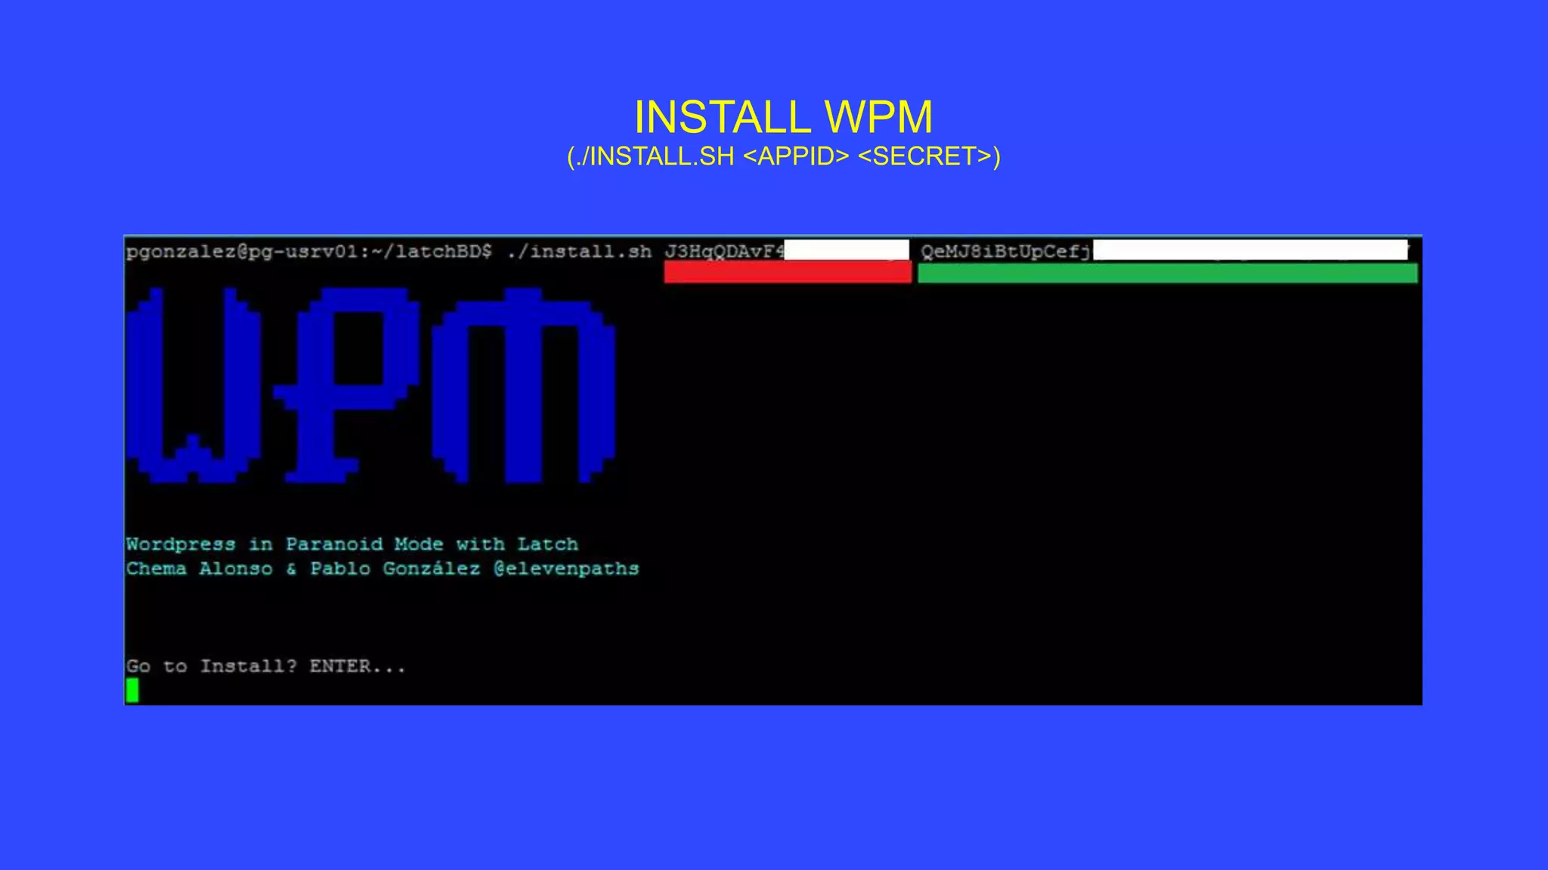This screenshot has height=870, width=1548.
Task: Click the INSTALL WPM slide title
Action: click(783, 117)
